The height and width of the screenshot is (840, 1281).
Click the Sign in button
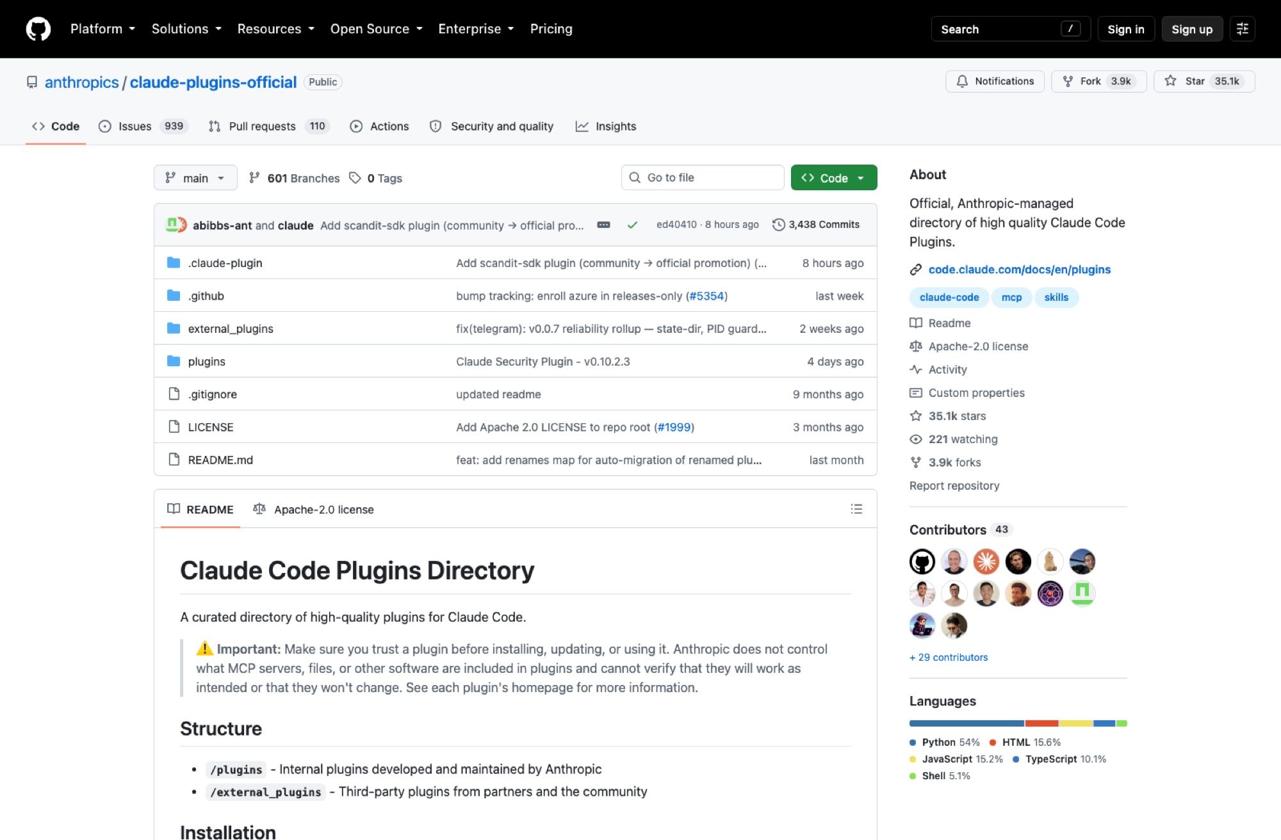(x=1126, y=29)
